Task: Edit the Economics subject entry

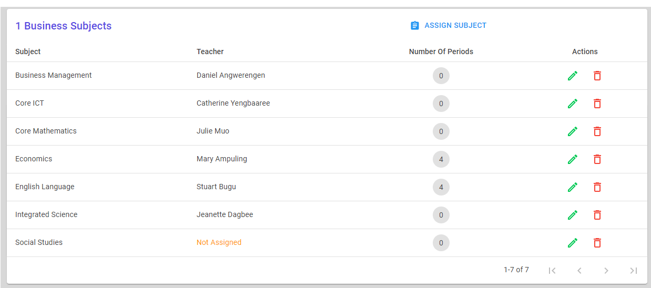Action: (x=573, y=159)
